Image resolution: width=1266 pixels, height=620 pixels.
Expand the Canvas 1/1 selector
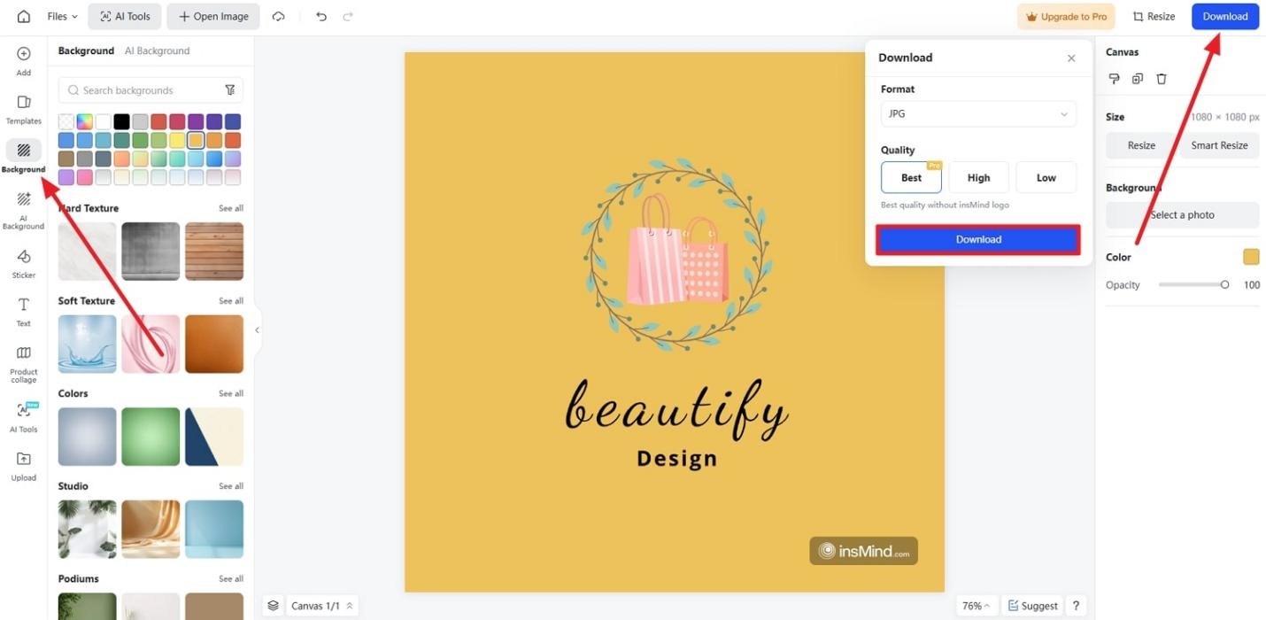click(x=322, y=606)
